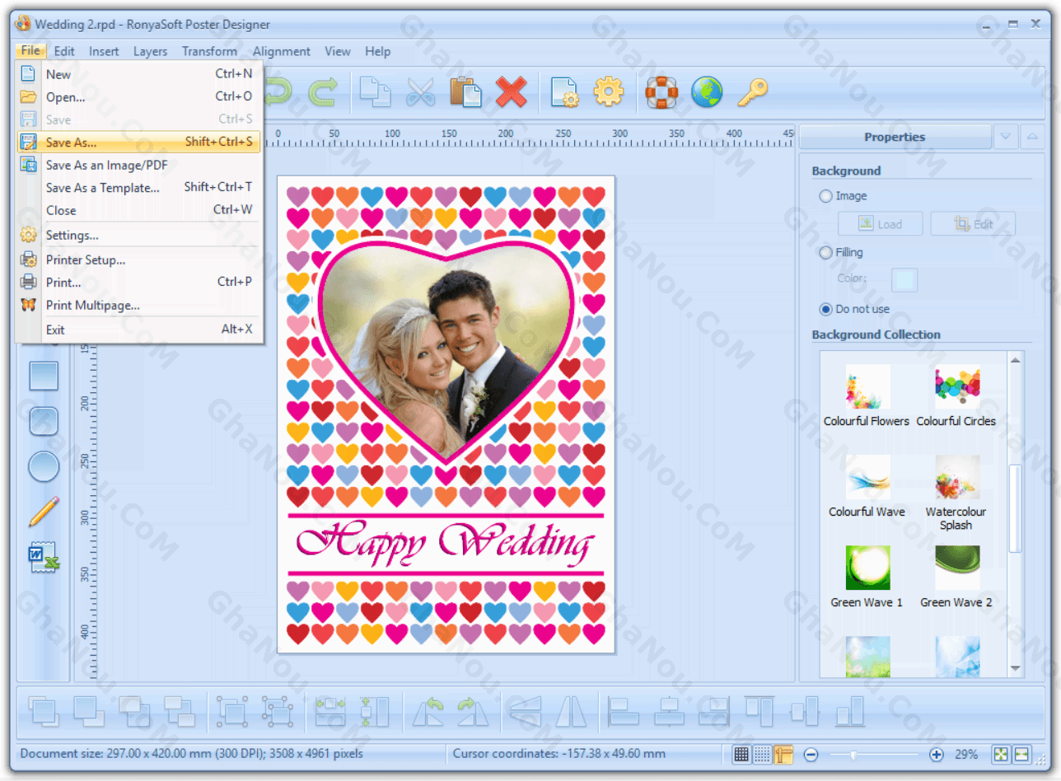The height and width of the screenshot is (781, 1061).
Task: Click the Fit to width arrows icon
Action: click(330, 711)
